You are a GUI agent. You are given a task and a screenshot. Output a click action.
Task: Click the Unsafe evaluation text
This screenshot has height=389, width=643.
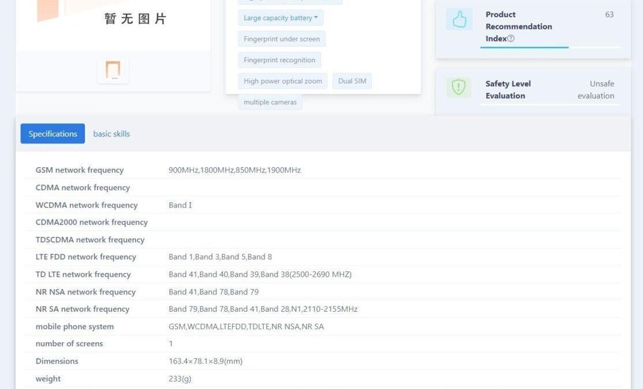click(x=596, y=90)
